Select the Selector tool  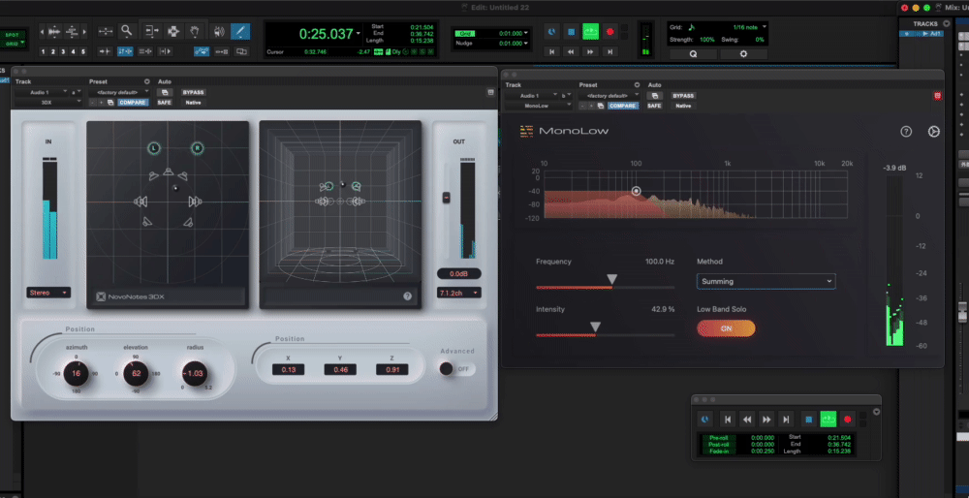coord(173,31)
